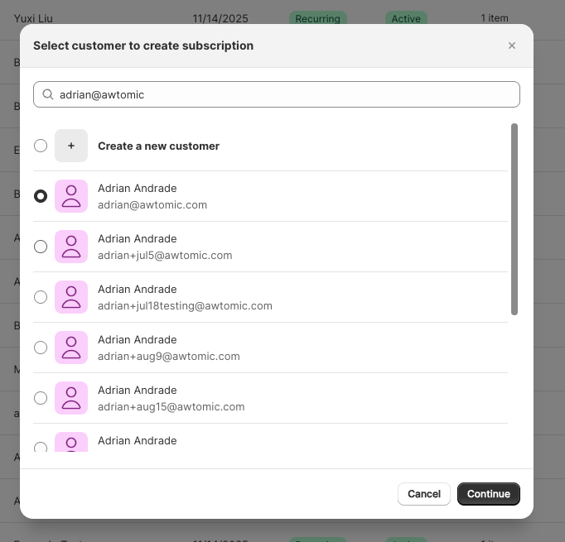
Task: Select radio for adrian+jul5@awtomic.com
Action: coord(41,247)
